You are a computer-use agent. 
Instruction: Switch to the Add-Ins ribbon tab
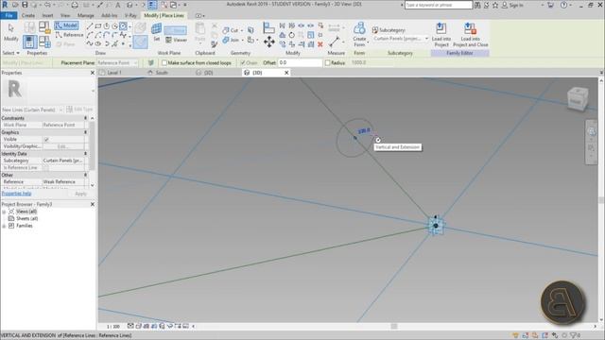pyautogui.click(x=110, y=15)
